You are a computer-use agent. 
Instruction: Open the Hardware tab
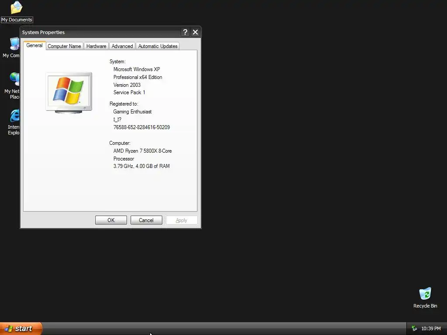[x=96, y=46]
